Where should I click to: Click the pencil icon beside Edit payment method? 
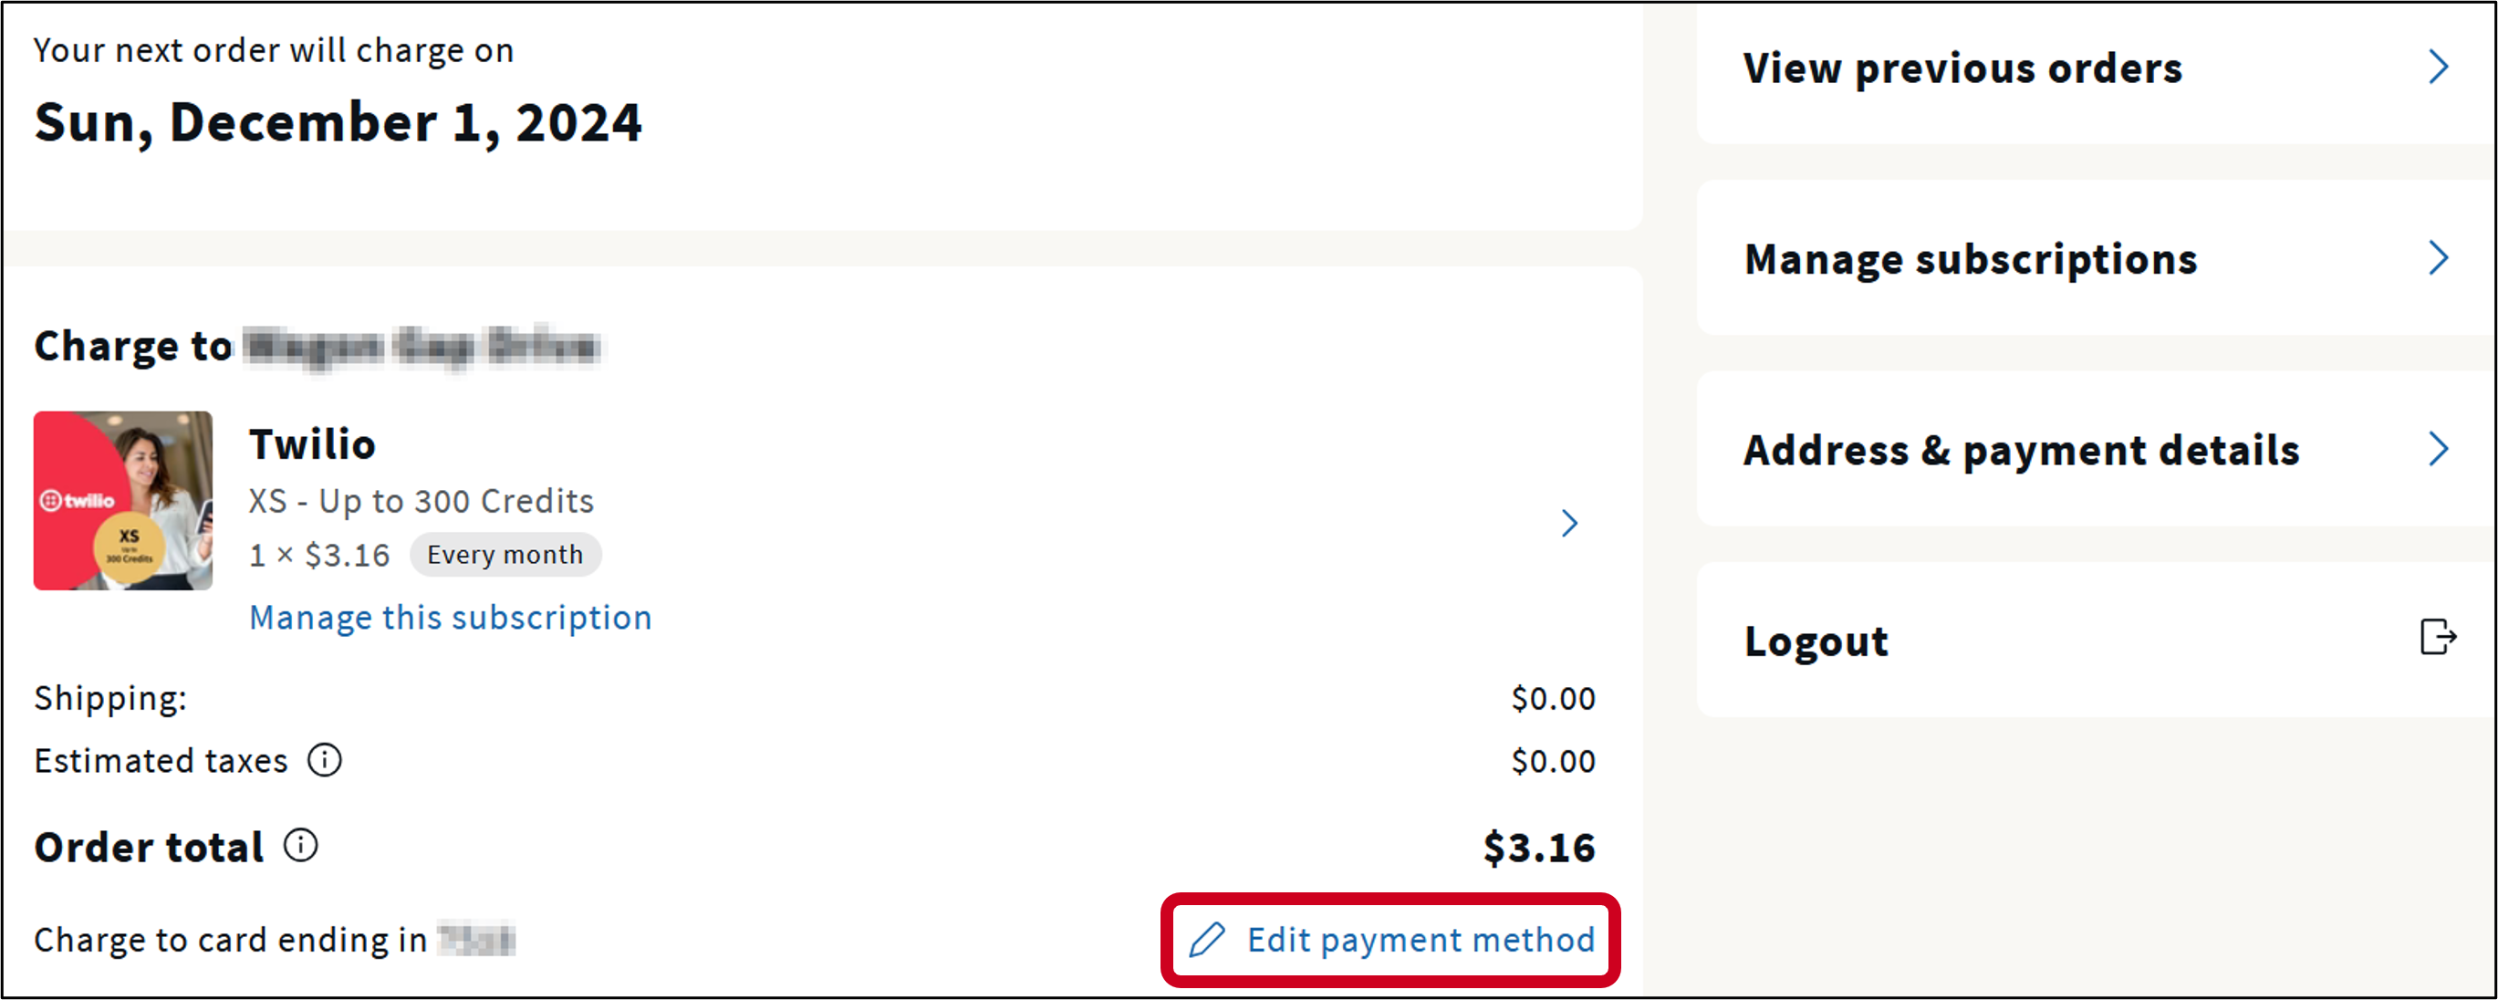pos(1208,938)
